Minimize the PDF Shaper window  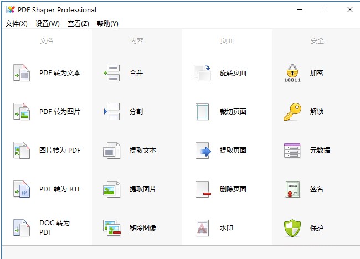[x=300, y=9]
